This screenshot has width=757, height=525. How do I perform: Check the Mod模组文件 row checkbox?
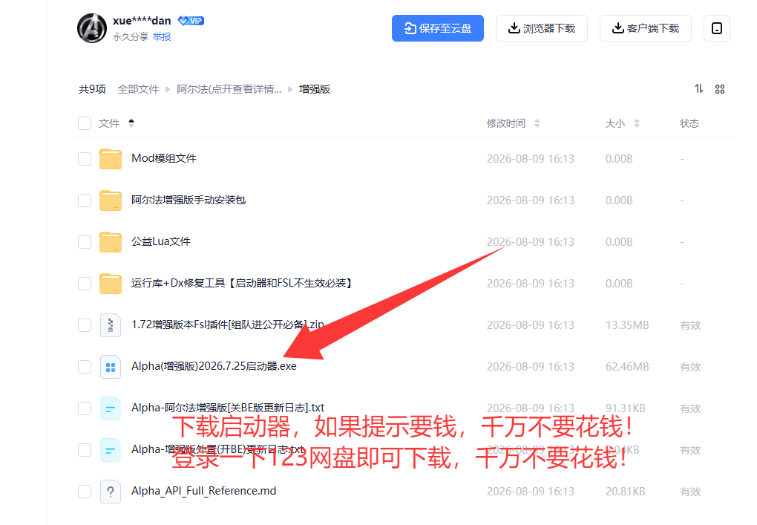click(x=85, y=159)
